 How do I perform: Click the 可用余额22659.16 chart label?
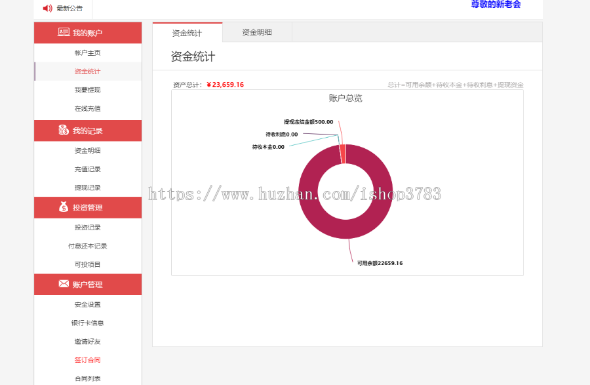tap(380, 263)
